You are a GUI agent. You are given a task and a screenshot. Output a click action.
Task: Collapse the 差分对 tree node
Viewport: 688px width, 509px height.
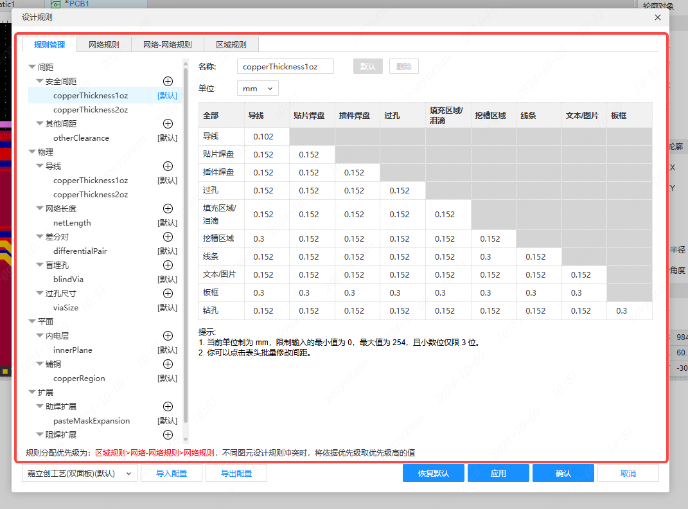[40, 237]
